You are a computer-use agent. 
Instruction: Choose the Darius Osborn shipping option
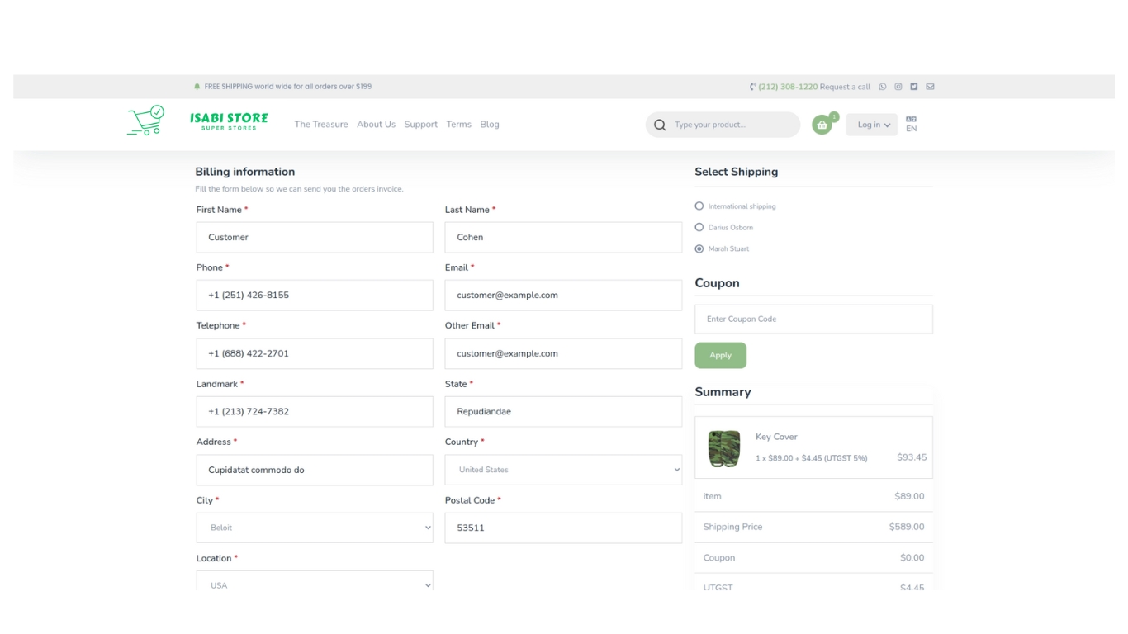tap(699, 227)
